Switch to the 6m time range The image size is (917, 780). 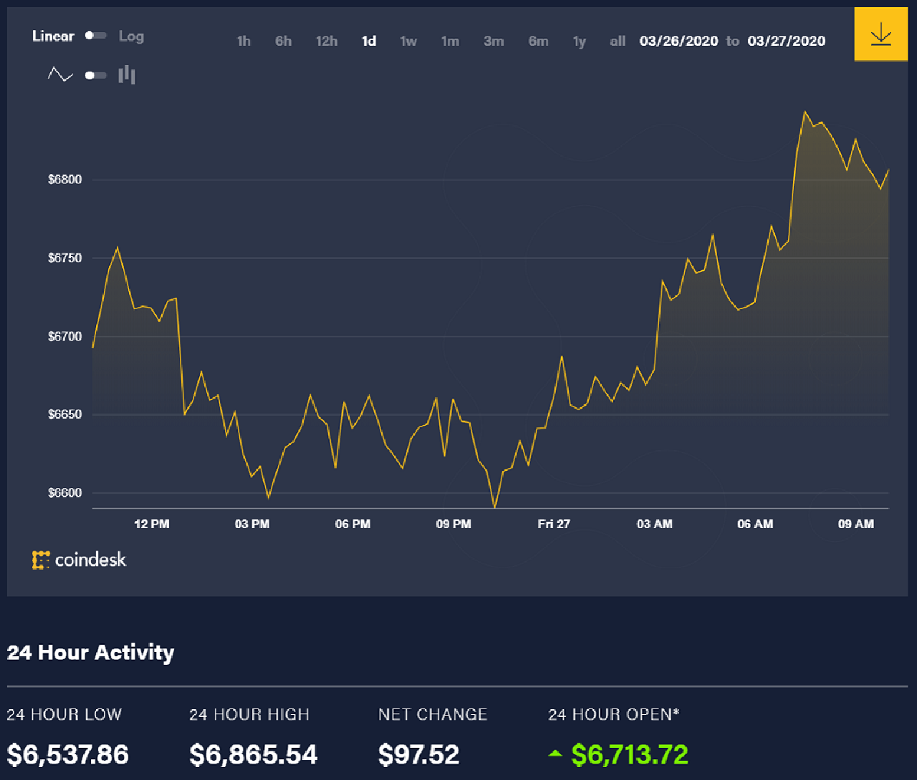539,42
